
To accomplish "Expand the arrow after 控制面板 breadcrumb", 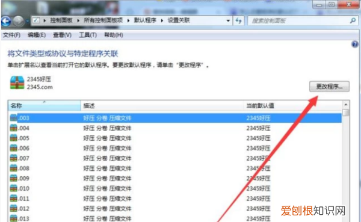I will (78, 20).
